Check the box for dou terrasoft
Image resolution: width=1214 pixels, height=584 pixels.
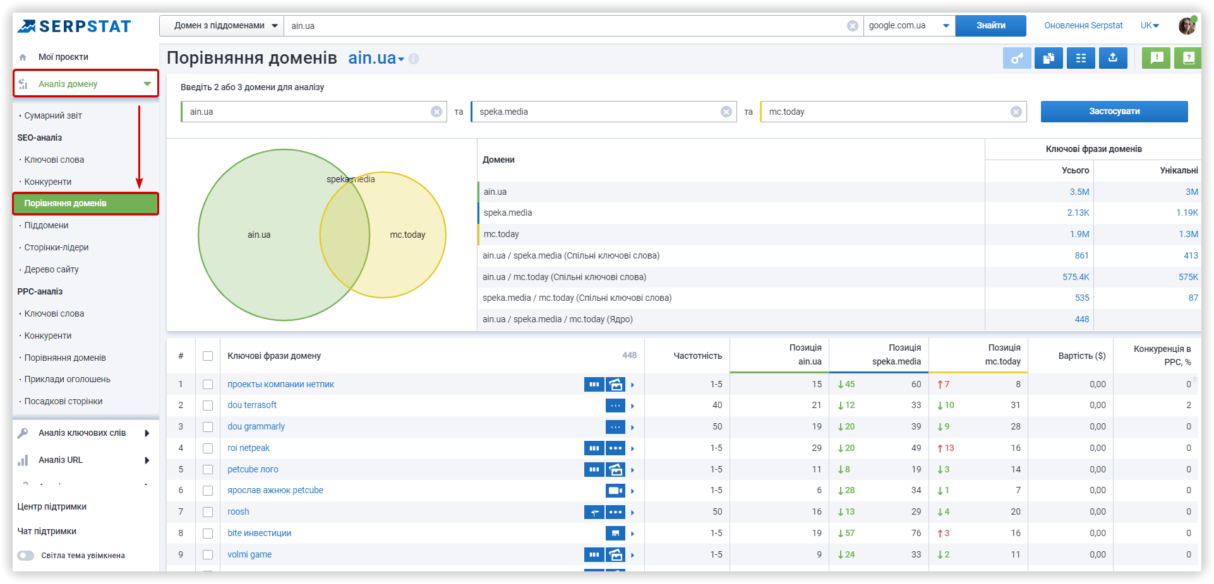(208, 406)
